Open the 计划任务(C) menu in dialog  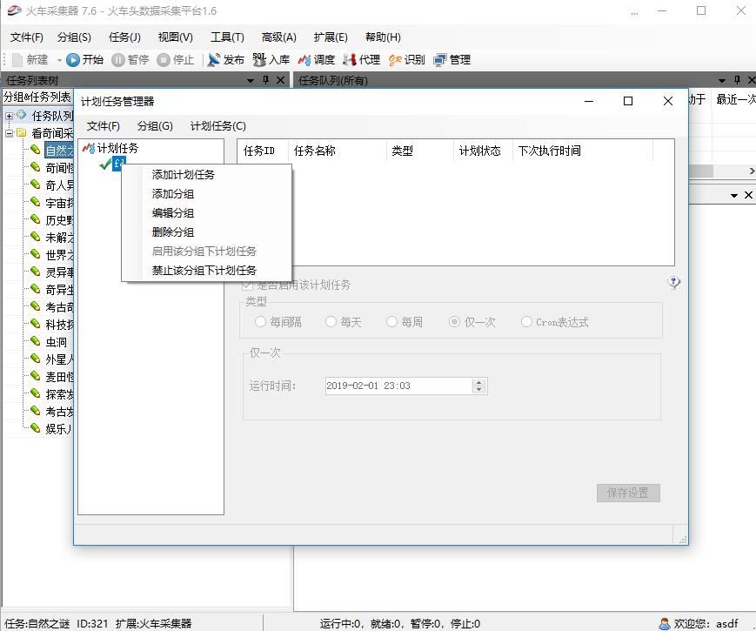point(217,126)
